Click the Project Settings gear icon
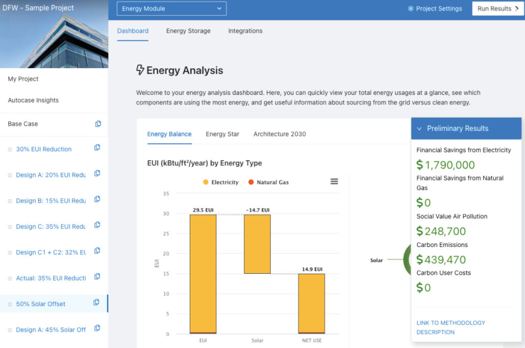The width and height of the screenshot is (525, 348). pyautogui.click(x=410, y=8)
